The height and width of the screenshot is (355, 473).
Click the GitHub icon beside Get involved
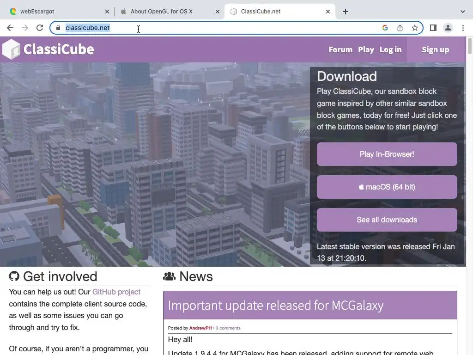[14, 276]
